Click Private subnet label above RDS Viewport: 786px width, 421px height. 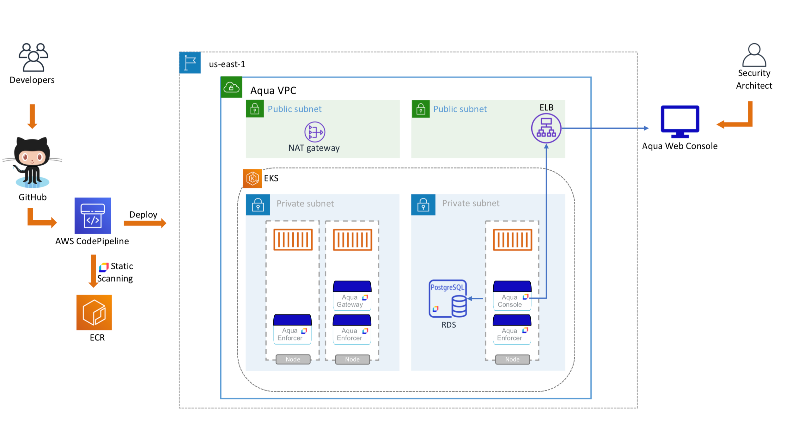coord(471,203)
